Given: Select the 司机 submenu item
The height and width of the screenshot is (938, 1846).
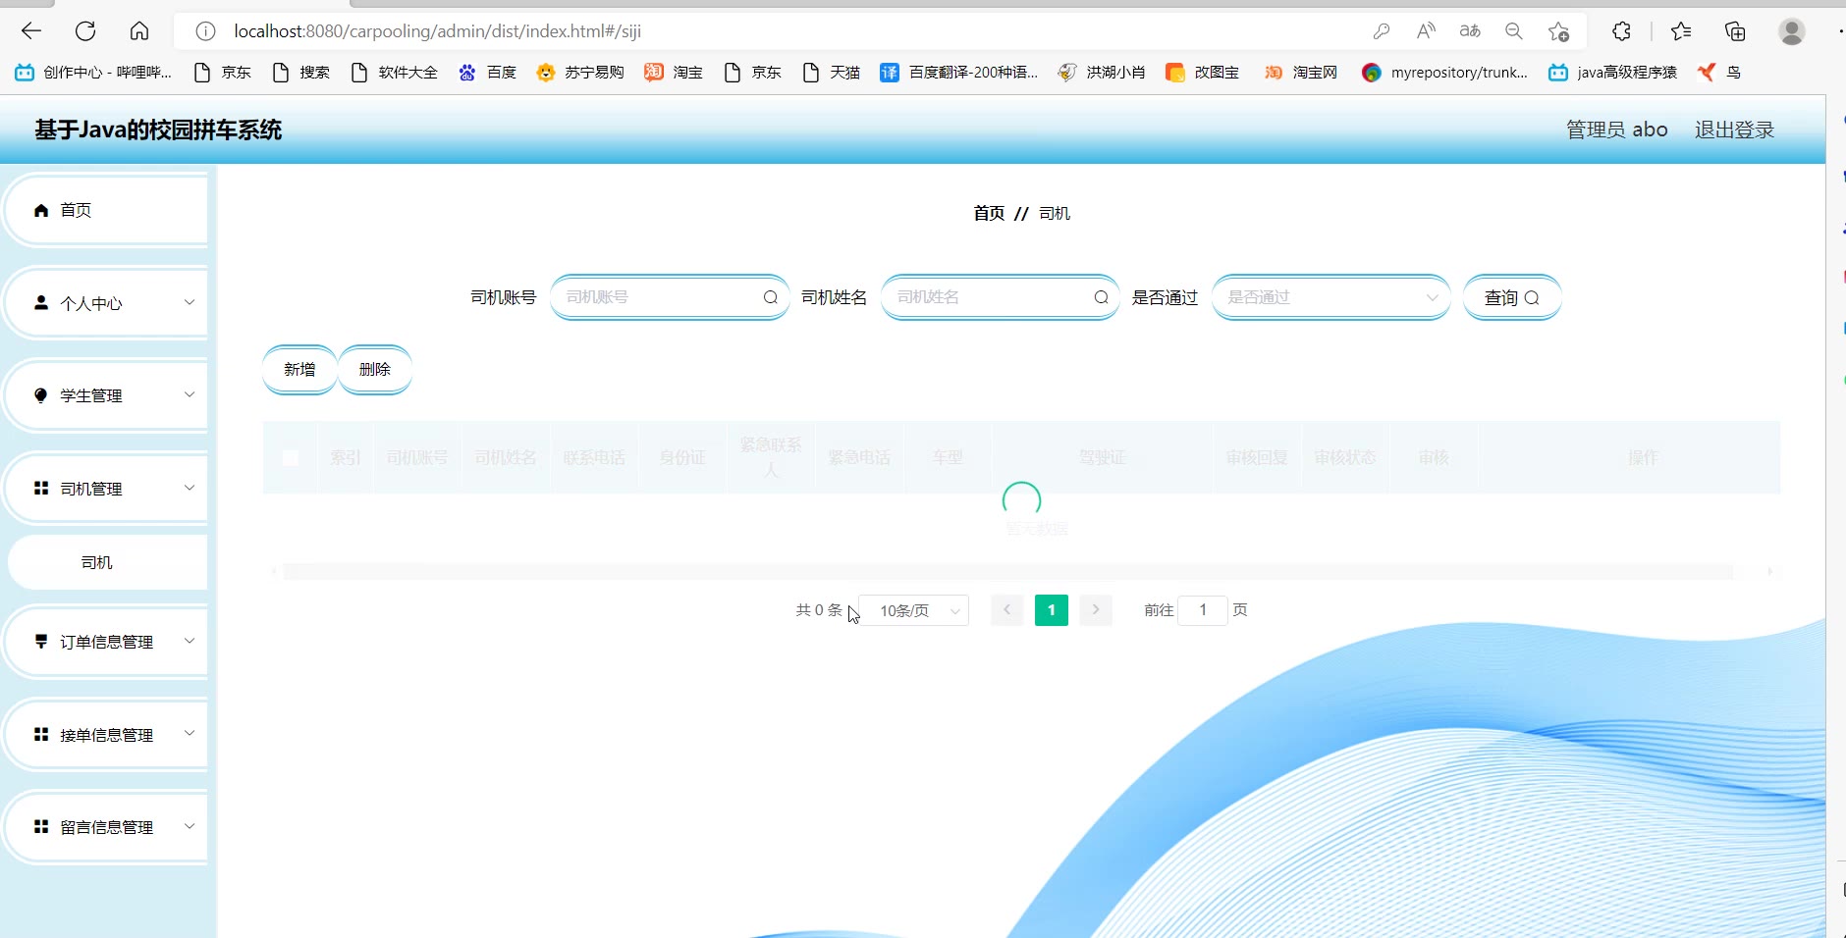Looking at the screenshot, I should pyautogui.click(x=97, y=562).
